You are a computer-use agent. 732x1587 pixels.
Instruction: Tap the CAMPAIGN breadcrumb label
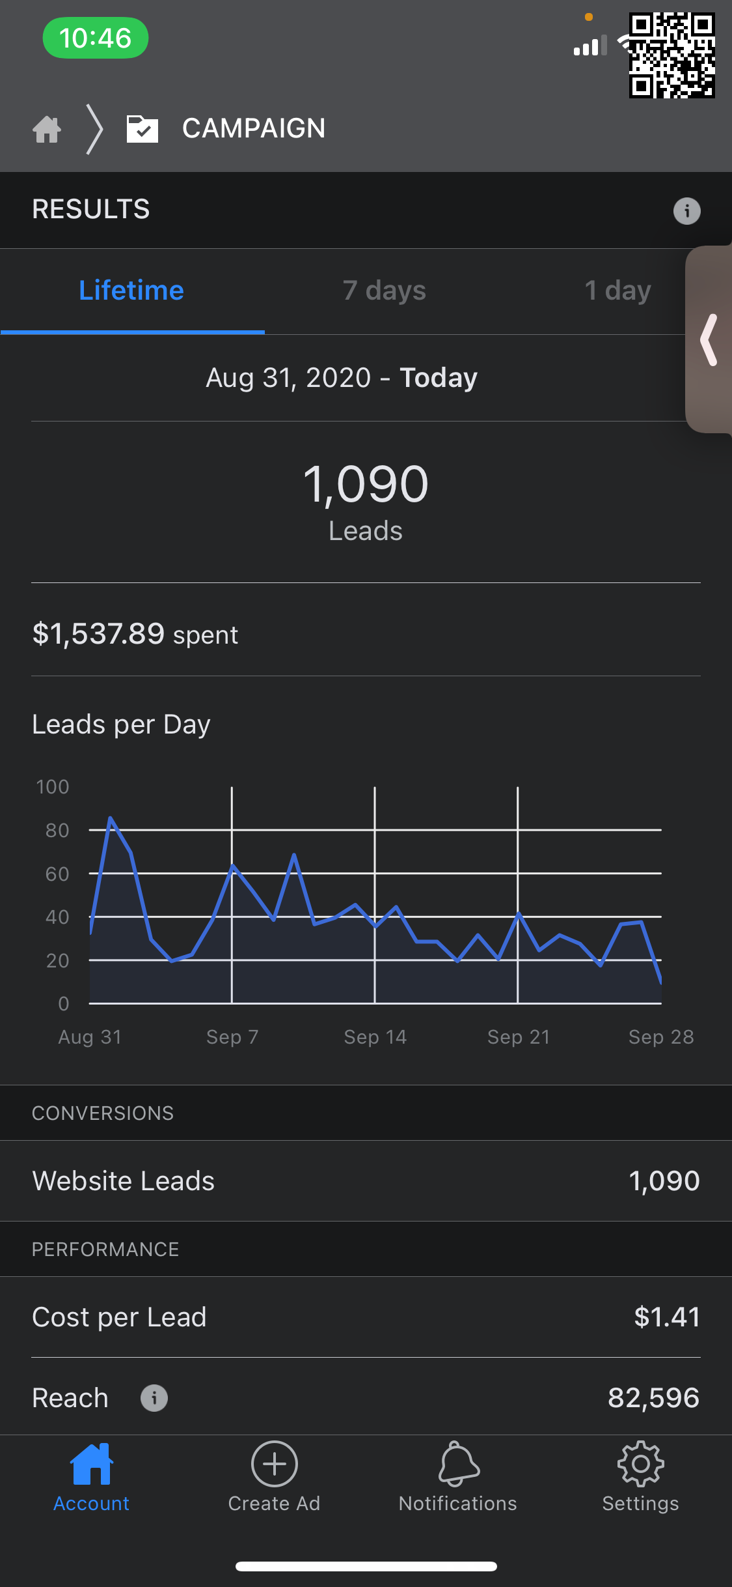tap(254, 129)
